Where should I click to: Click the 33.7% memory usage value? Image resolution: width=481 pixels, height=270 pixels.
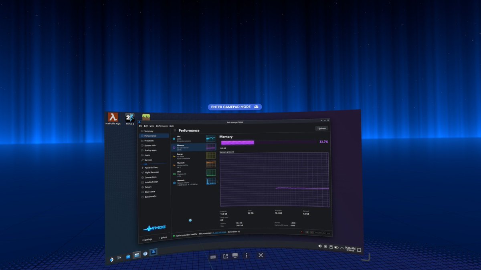323,142
